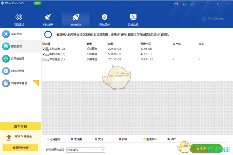Uncheck the 本地磁盘 (D:) checkbox
Screen dimensions: 233x155
click(x=43, y=54)
